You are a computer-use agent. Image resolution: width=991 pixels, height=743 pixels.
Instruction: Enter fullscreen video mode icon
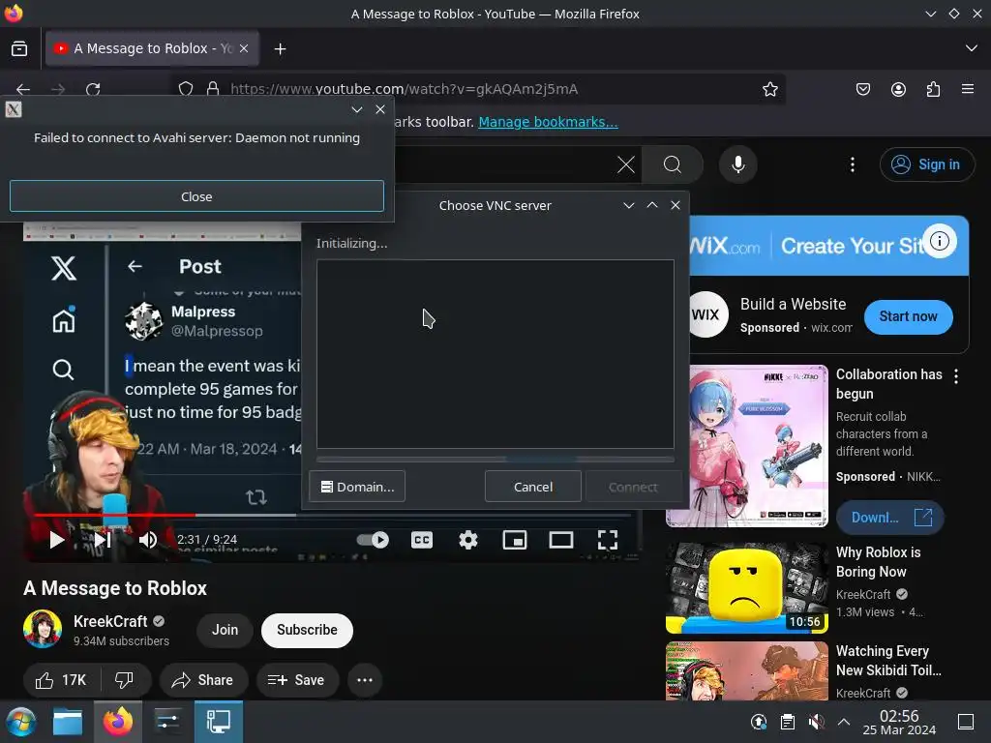click(x=608, y=540)
